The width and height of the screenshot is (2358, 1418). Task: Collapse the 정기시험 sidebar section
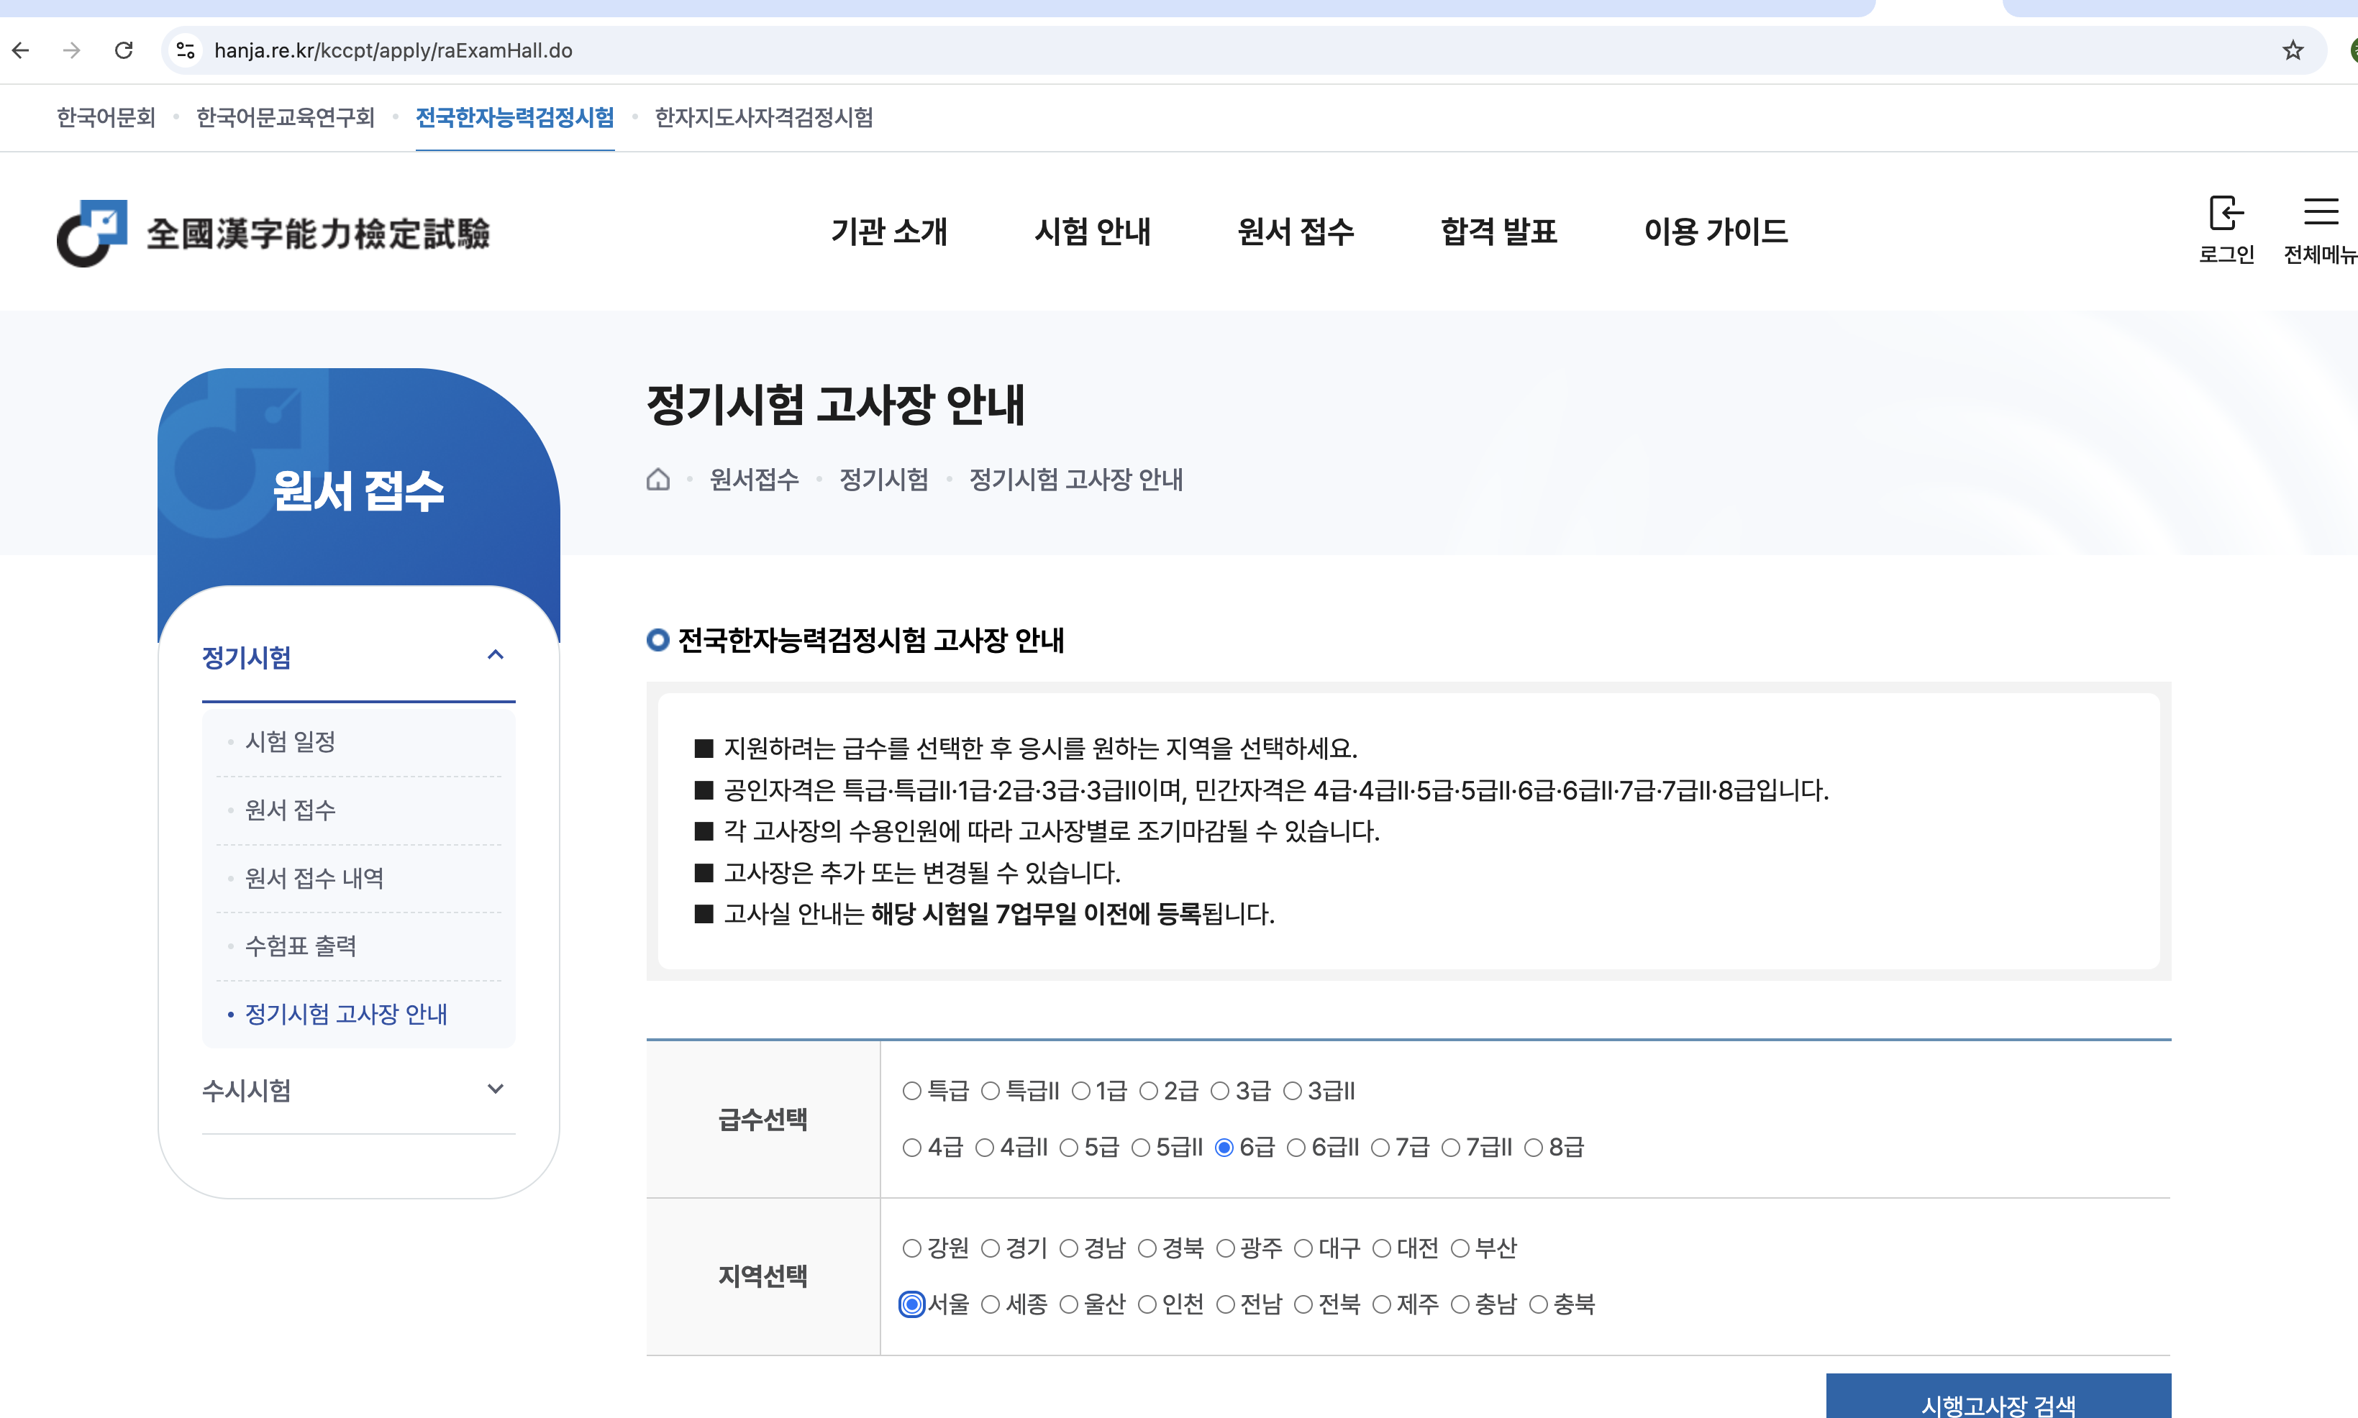(495, 656)
